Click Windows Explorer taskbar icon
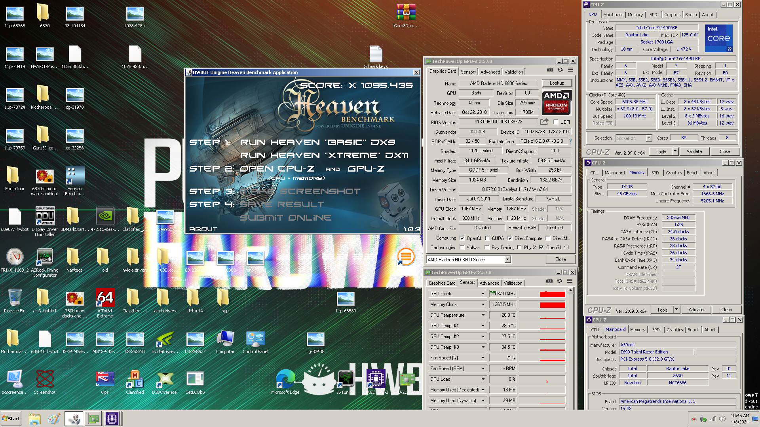 [x=34, y=419]
